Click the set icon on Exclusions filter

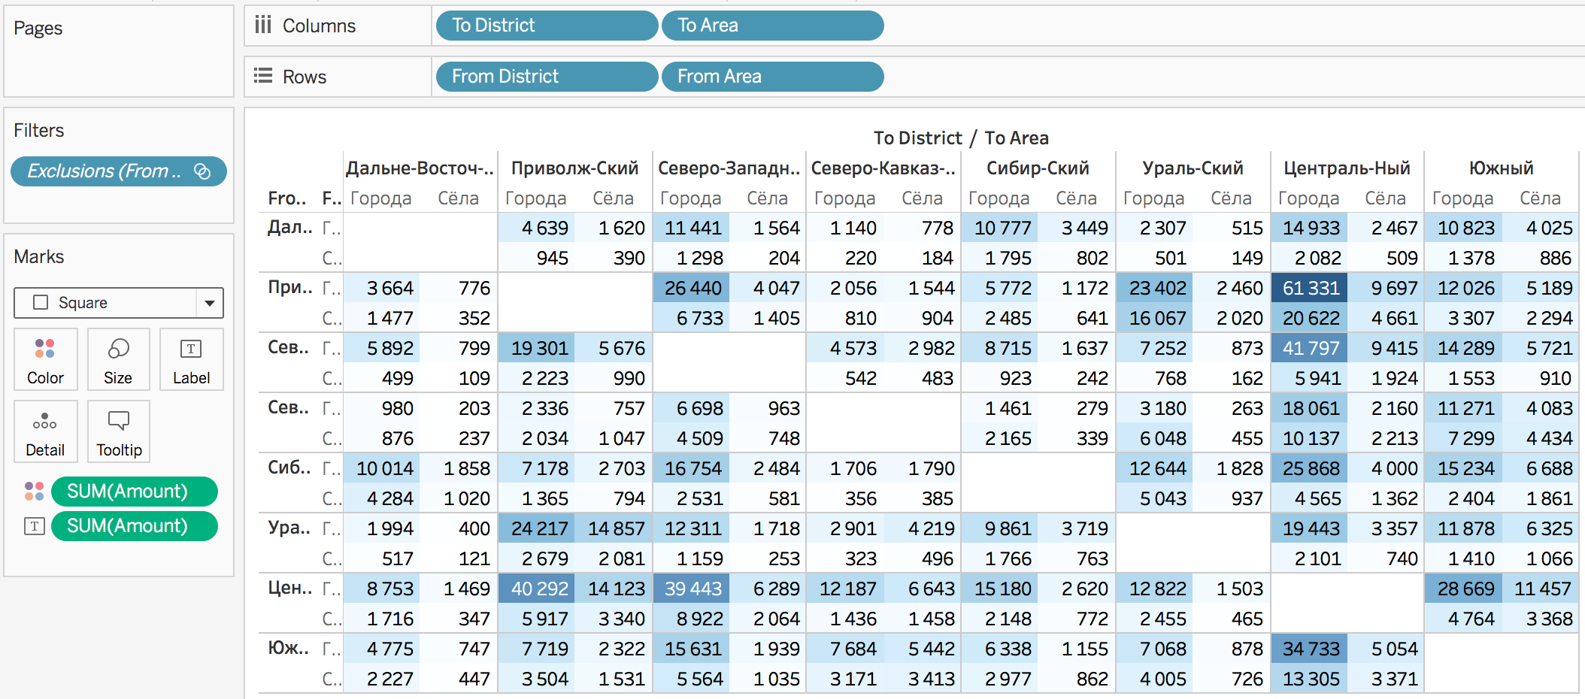pyautogui.click(x=202, y=171)
